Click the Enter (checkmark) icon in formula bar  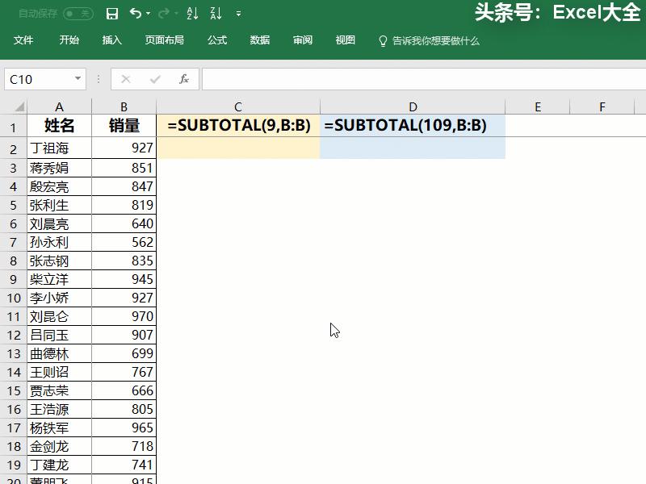(x=153, y=79)
